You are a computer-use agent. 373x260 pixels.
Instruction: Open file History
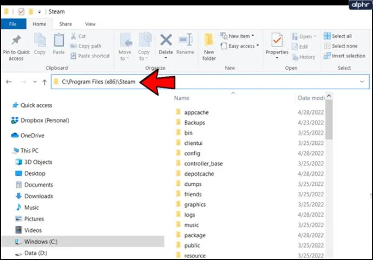304,57
